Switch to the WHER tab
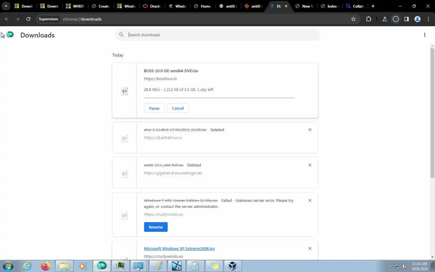The width and height of the screenshot is (435, 272). pyautogui.click(x=75, y=6)
